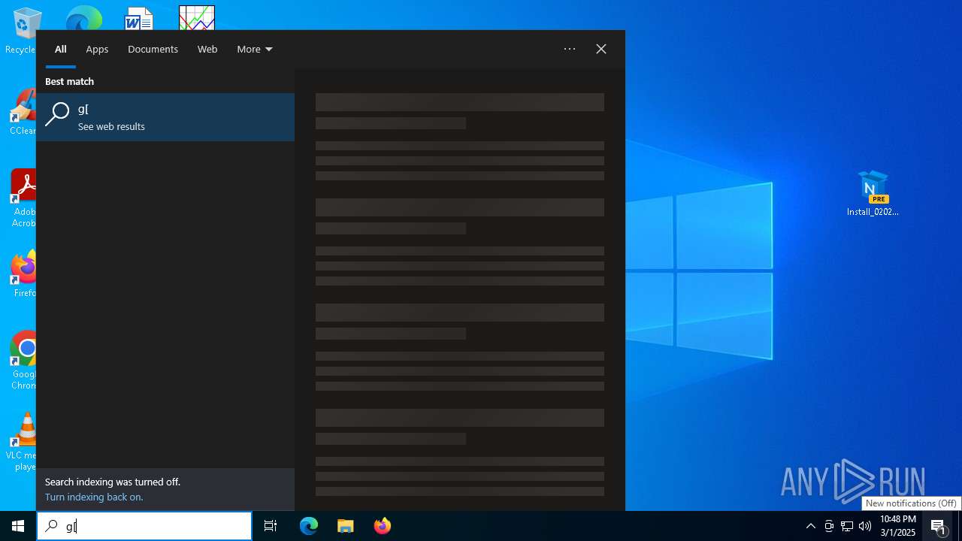The height and width of the screenshot is (541, 962).
Task: Click Show desktop at the taskbar edge
Action: 960,526
